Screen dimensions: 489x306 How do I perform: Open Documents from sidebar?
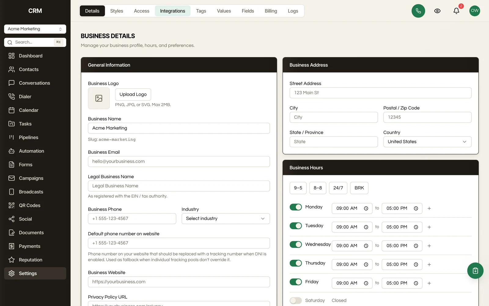coord(35,233)
